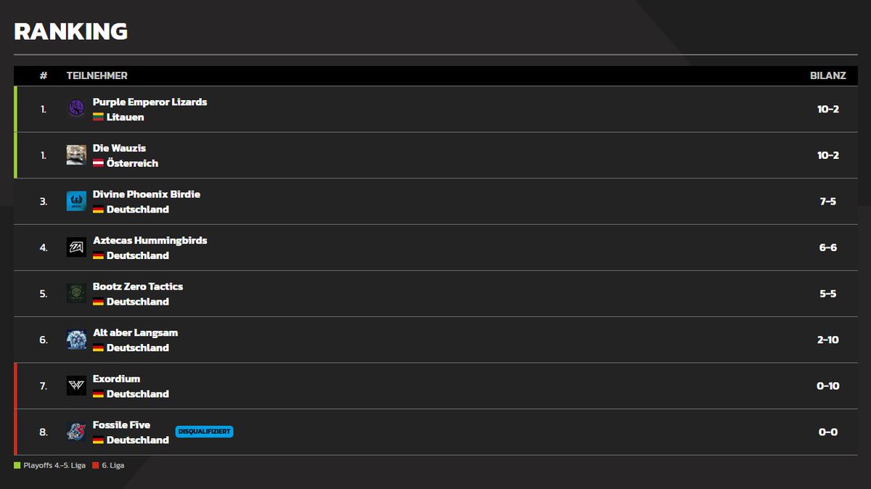The height and width of the screenshot is (489, 871).
Task: Click rank number 6.
Action: (x=44, y=340)
